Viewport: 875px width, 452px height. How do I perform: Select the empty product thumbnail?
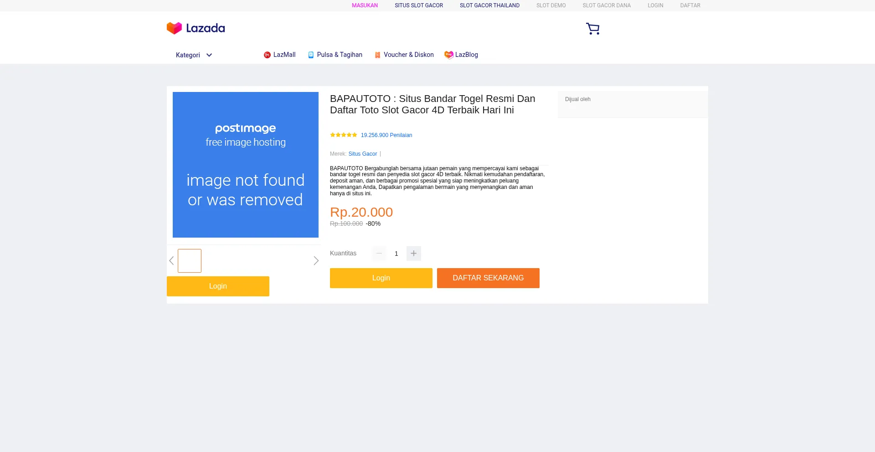(190, 261)
